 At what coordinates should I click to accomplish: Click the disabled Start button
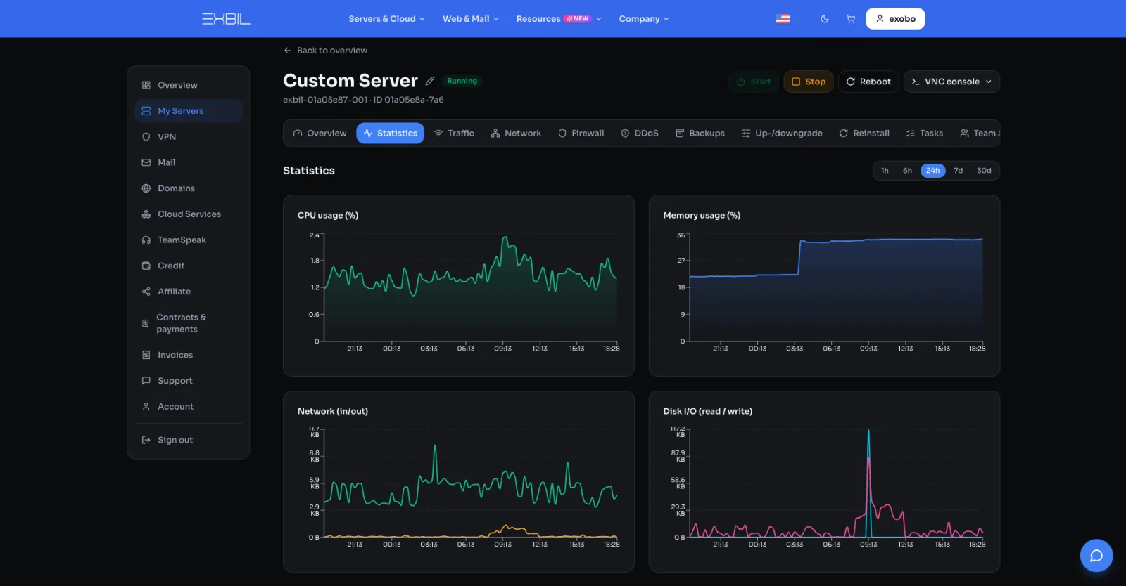[754, 82]
